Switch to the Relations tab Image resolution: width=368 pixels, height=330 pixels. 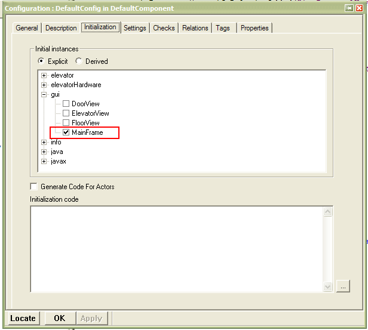195,28
